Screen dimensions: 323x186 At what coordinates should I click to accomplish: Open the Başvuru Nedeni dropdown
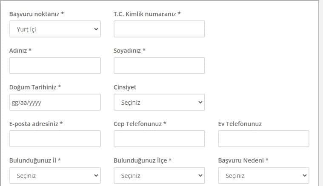(x=263, y=175)
